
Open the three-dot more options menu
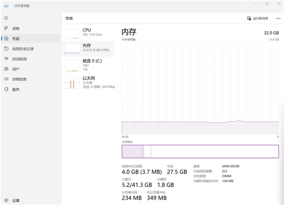click(x=278, y=18)
